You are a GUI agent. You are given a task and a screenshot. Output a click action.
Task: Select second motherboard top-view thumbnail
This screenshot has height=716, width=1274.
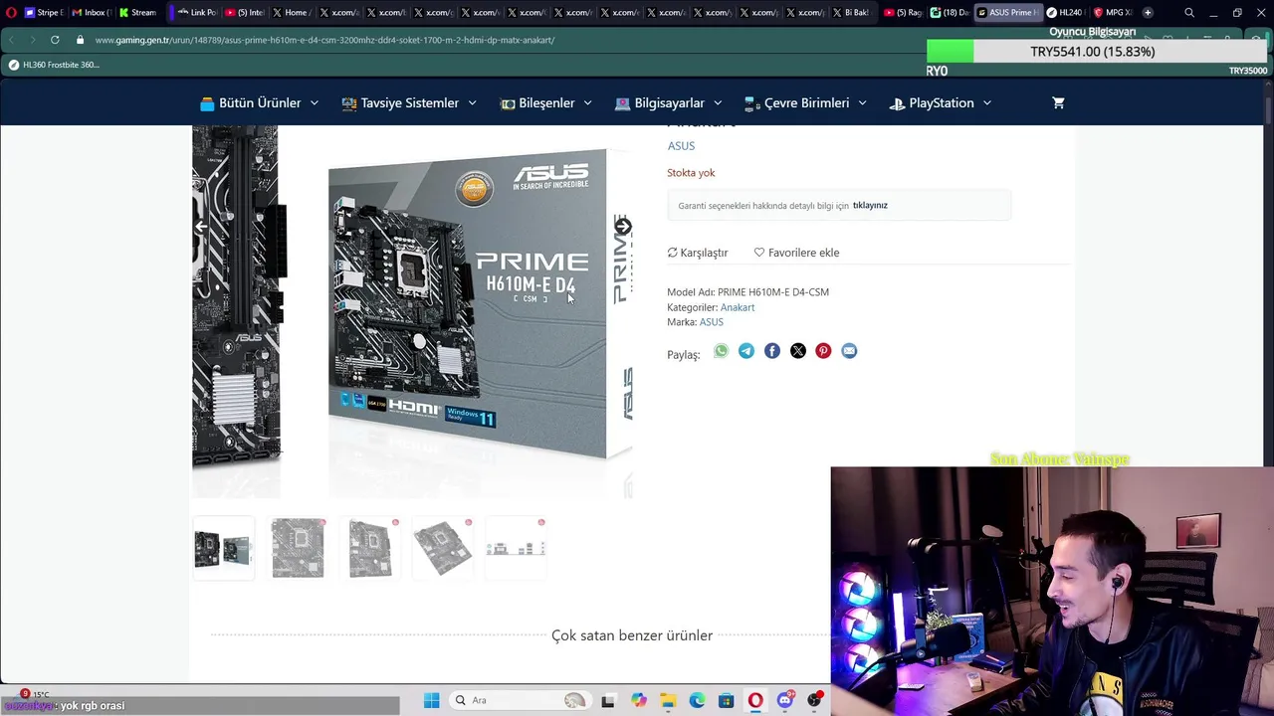point(298,548)
